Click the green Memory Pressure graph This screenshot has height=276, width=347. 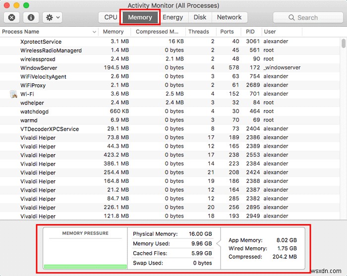click(85, 267)
